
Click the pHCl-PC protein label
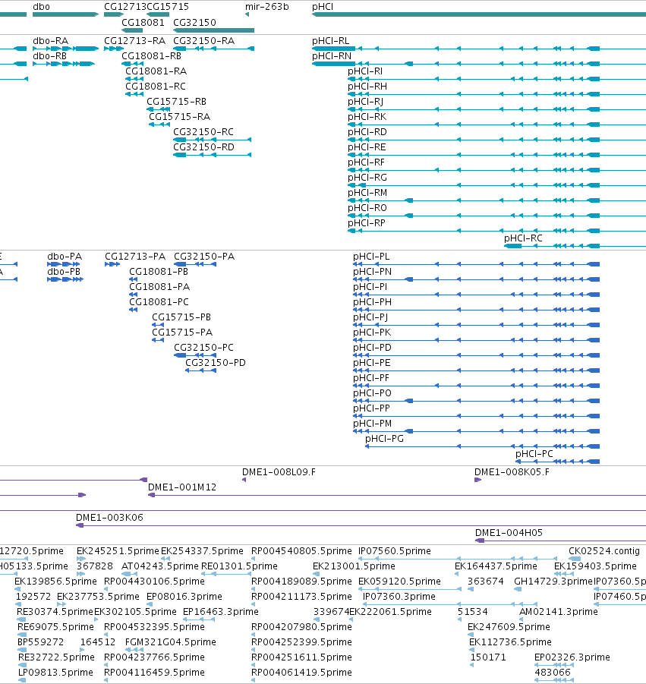pyautogui.click(x=534, y=454)
